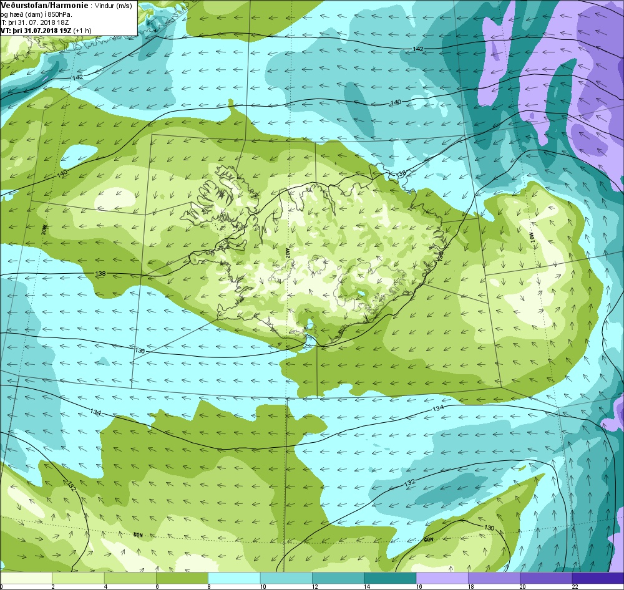Click the '142' contour label on the top contour
624x590 pixels.
418,49
